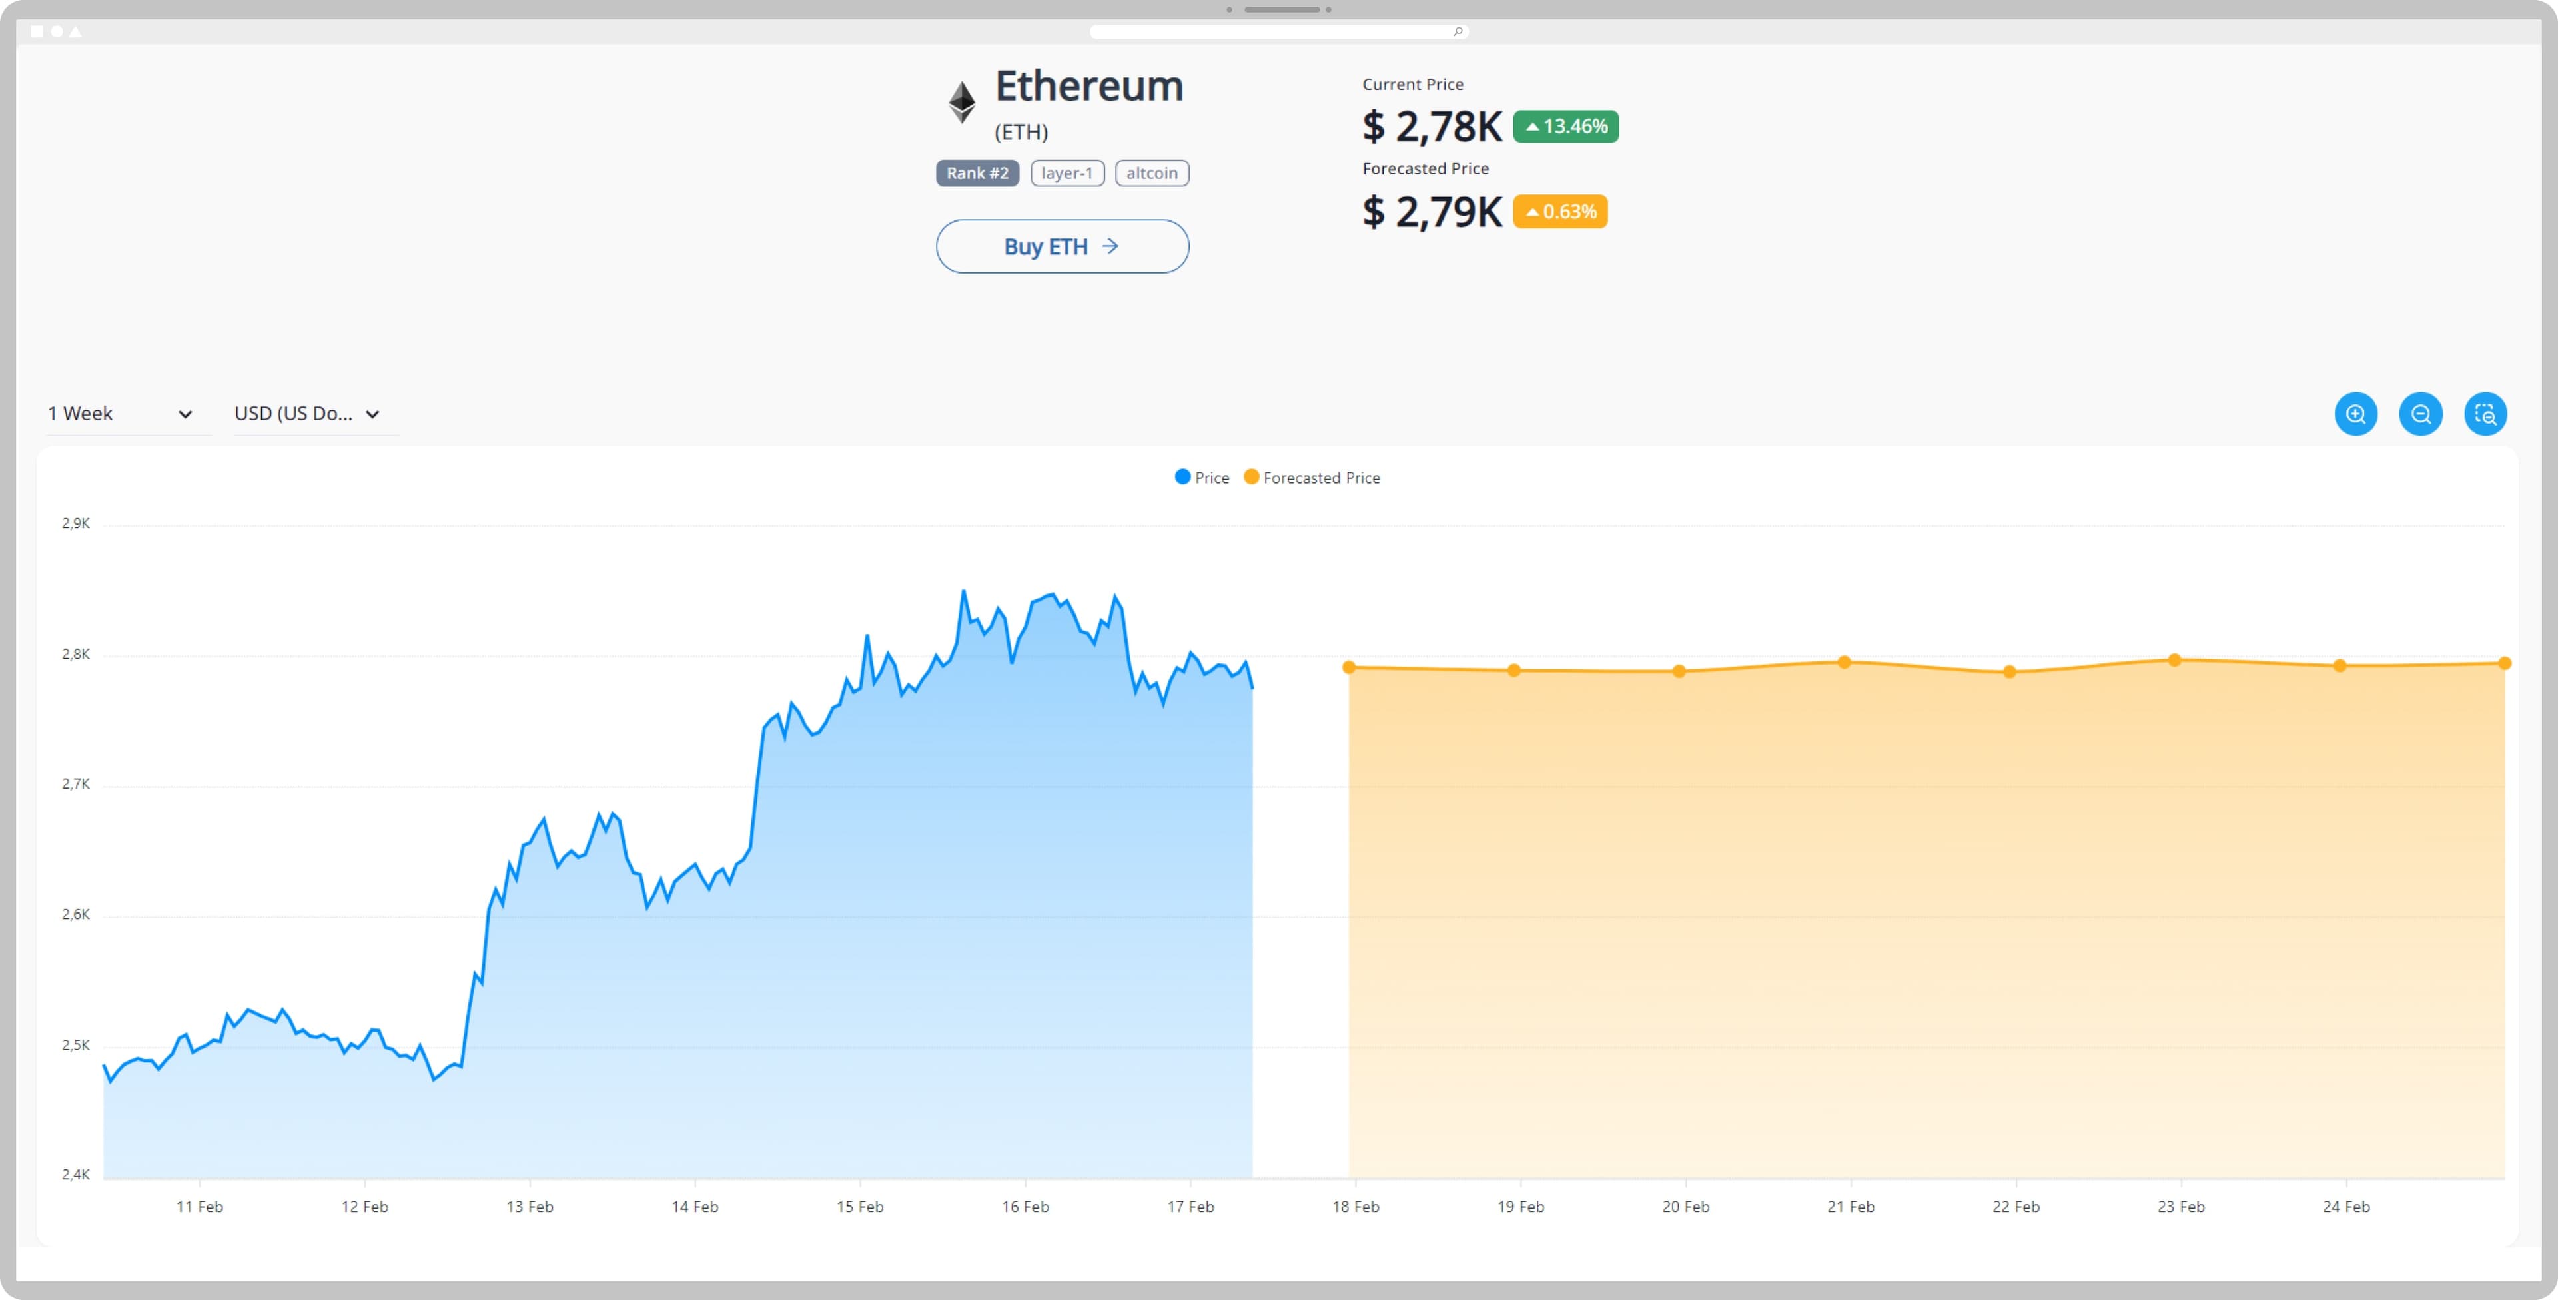The height and width of the screenshot is (1300, 2558).
Task: Click the chart zoom out button
Action: pyautogui.click(x=2421, y=414)
